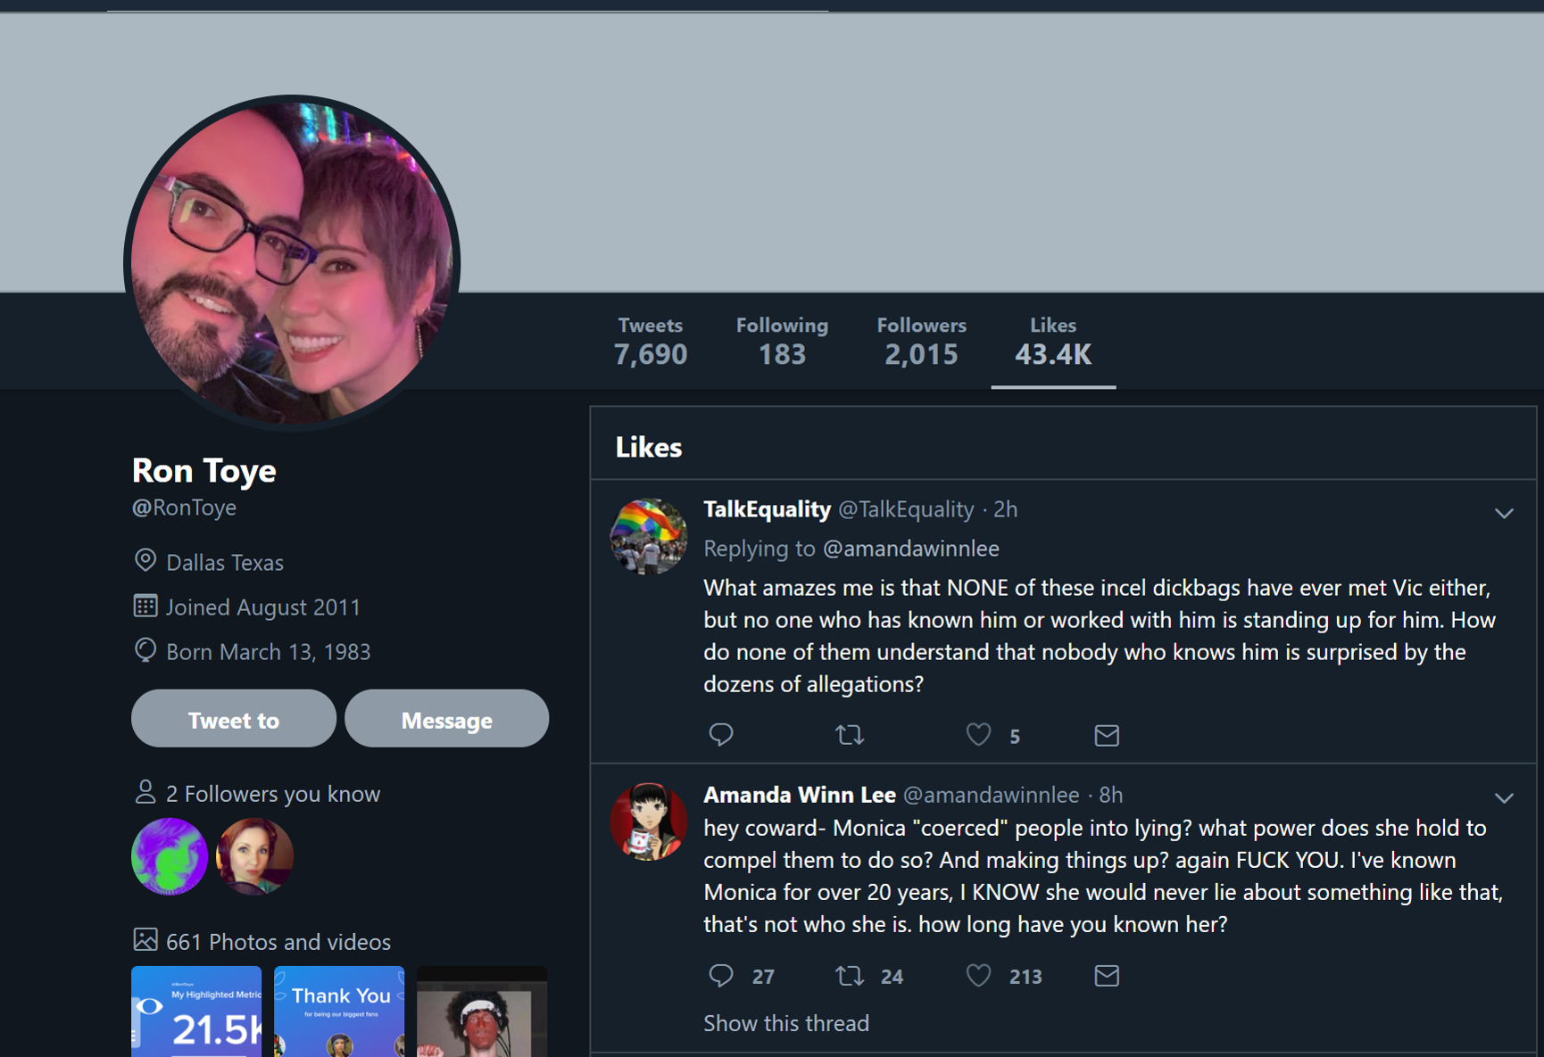
Task: Like Amanda Winn Lee's tweet with heart
Action: click(x=978, y=976)
